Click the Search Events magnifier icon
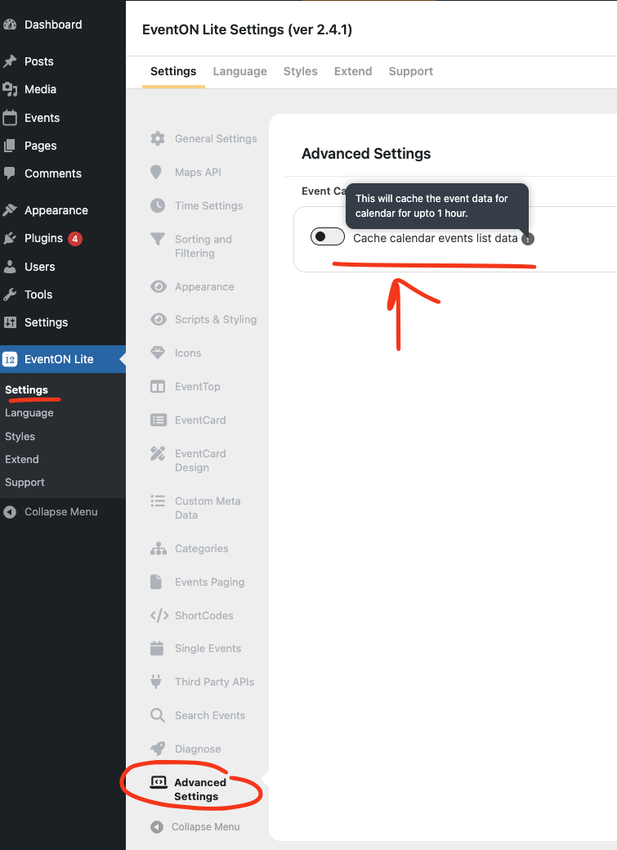Screen dimensions: 617x850 [x=158, y=715]
